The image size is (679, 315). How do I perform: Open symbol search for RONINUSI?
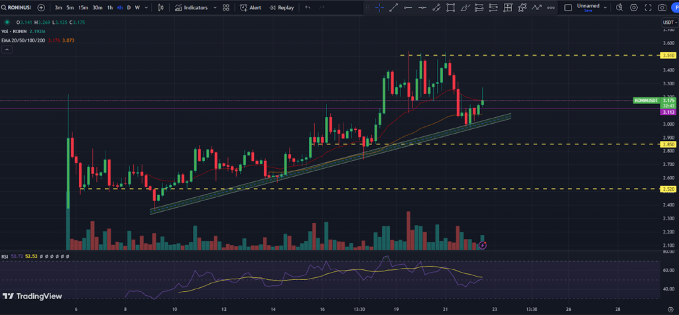coord(17,7)
